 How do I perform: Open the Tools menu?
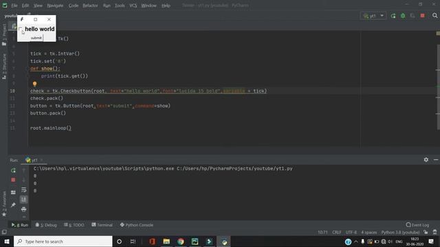(x=120, y=5)
